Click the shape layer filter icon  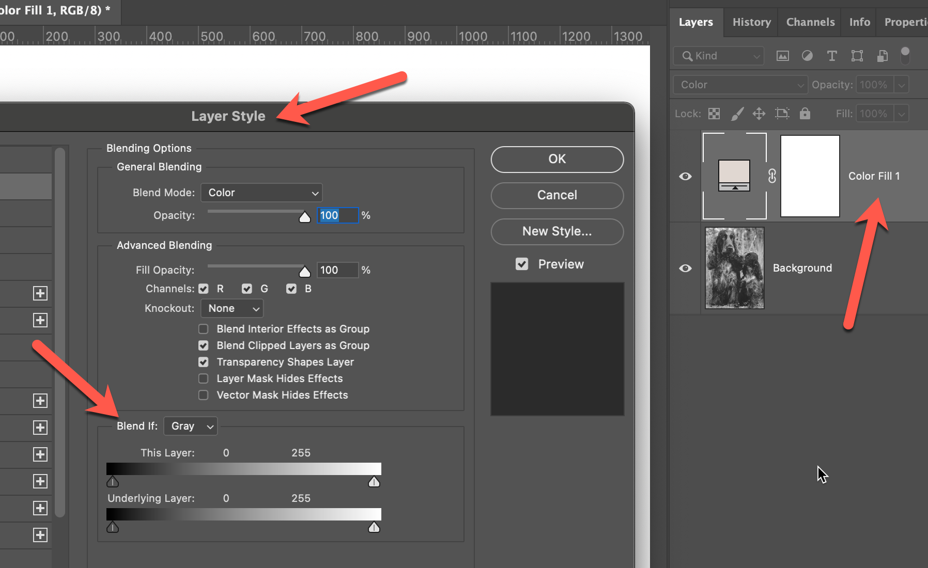click(857, 56)
